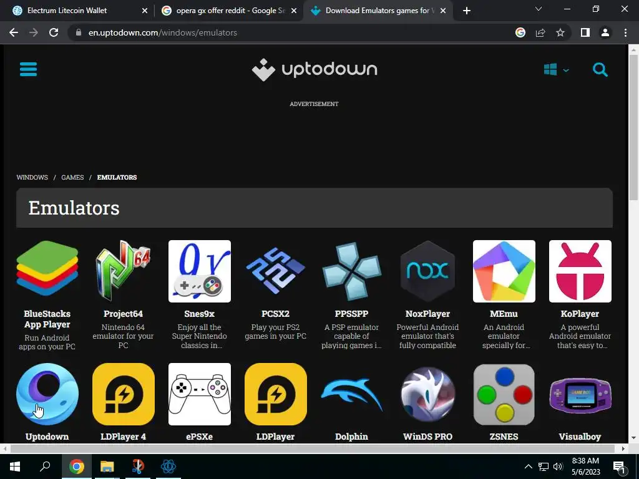Open the ZSNES app icon

pyautogui.click(x=504, y=394)
